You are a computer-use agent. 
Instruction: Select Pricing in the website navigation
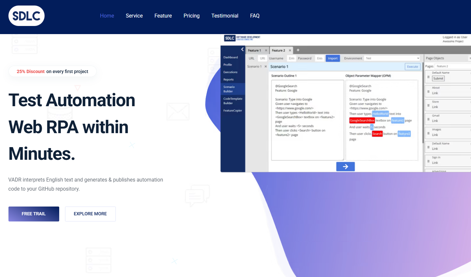[x=192, y=16]
